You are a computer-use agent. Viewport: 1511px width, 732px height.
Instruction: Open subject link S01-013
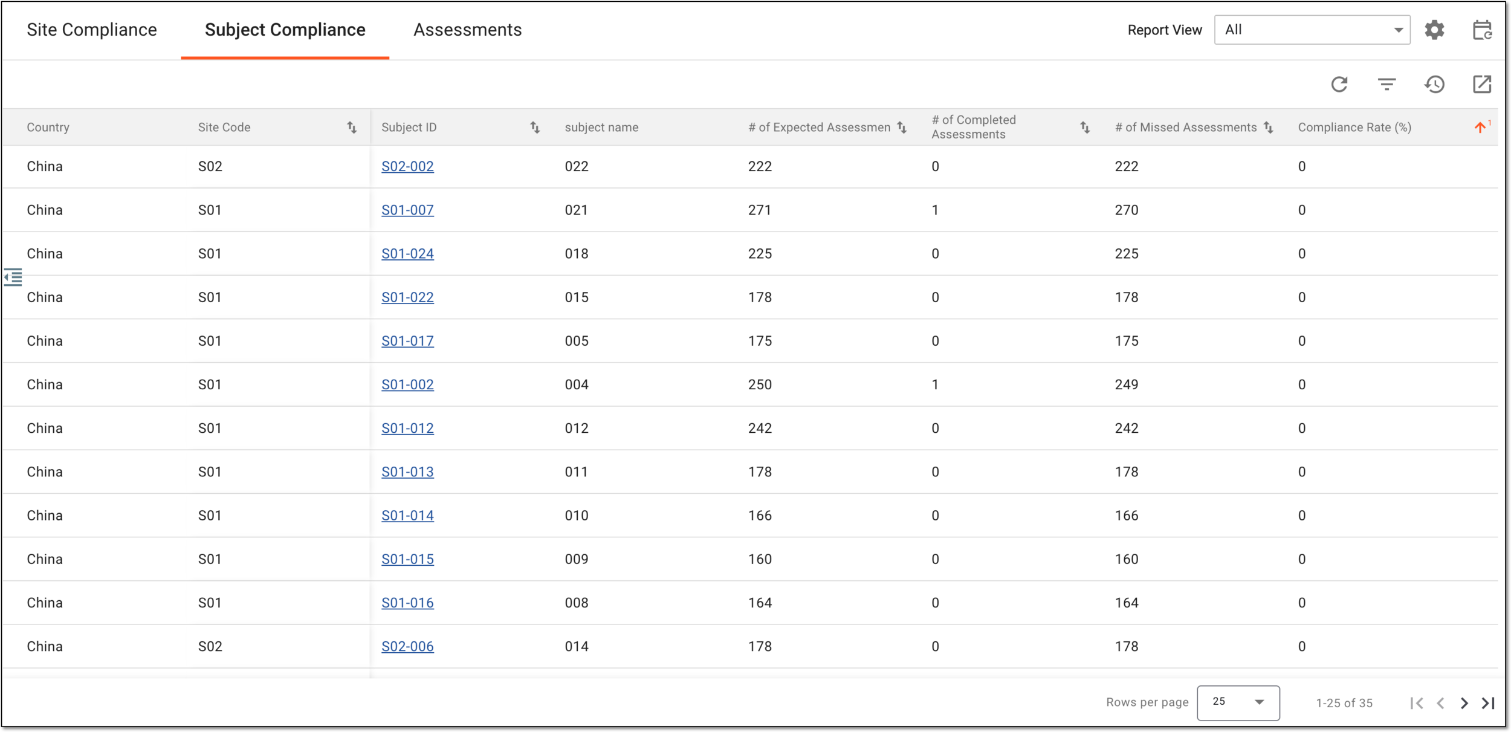pyautogui.click(x=407, y=471)
